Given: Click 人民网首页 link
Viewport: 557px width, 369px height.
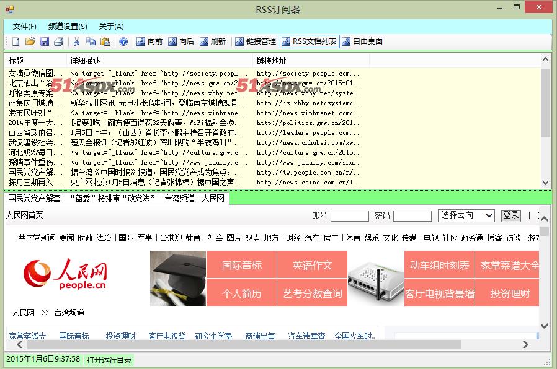Looking at the screenshot, I should [25, 215].
